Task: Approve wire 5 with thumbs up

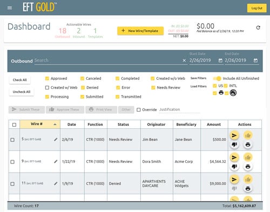Action: (248, 135)
